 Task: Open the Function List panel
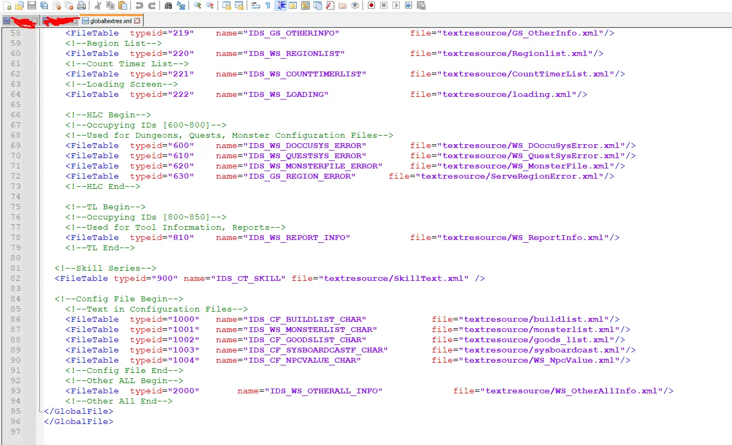point(330,5)
